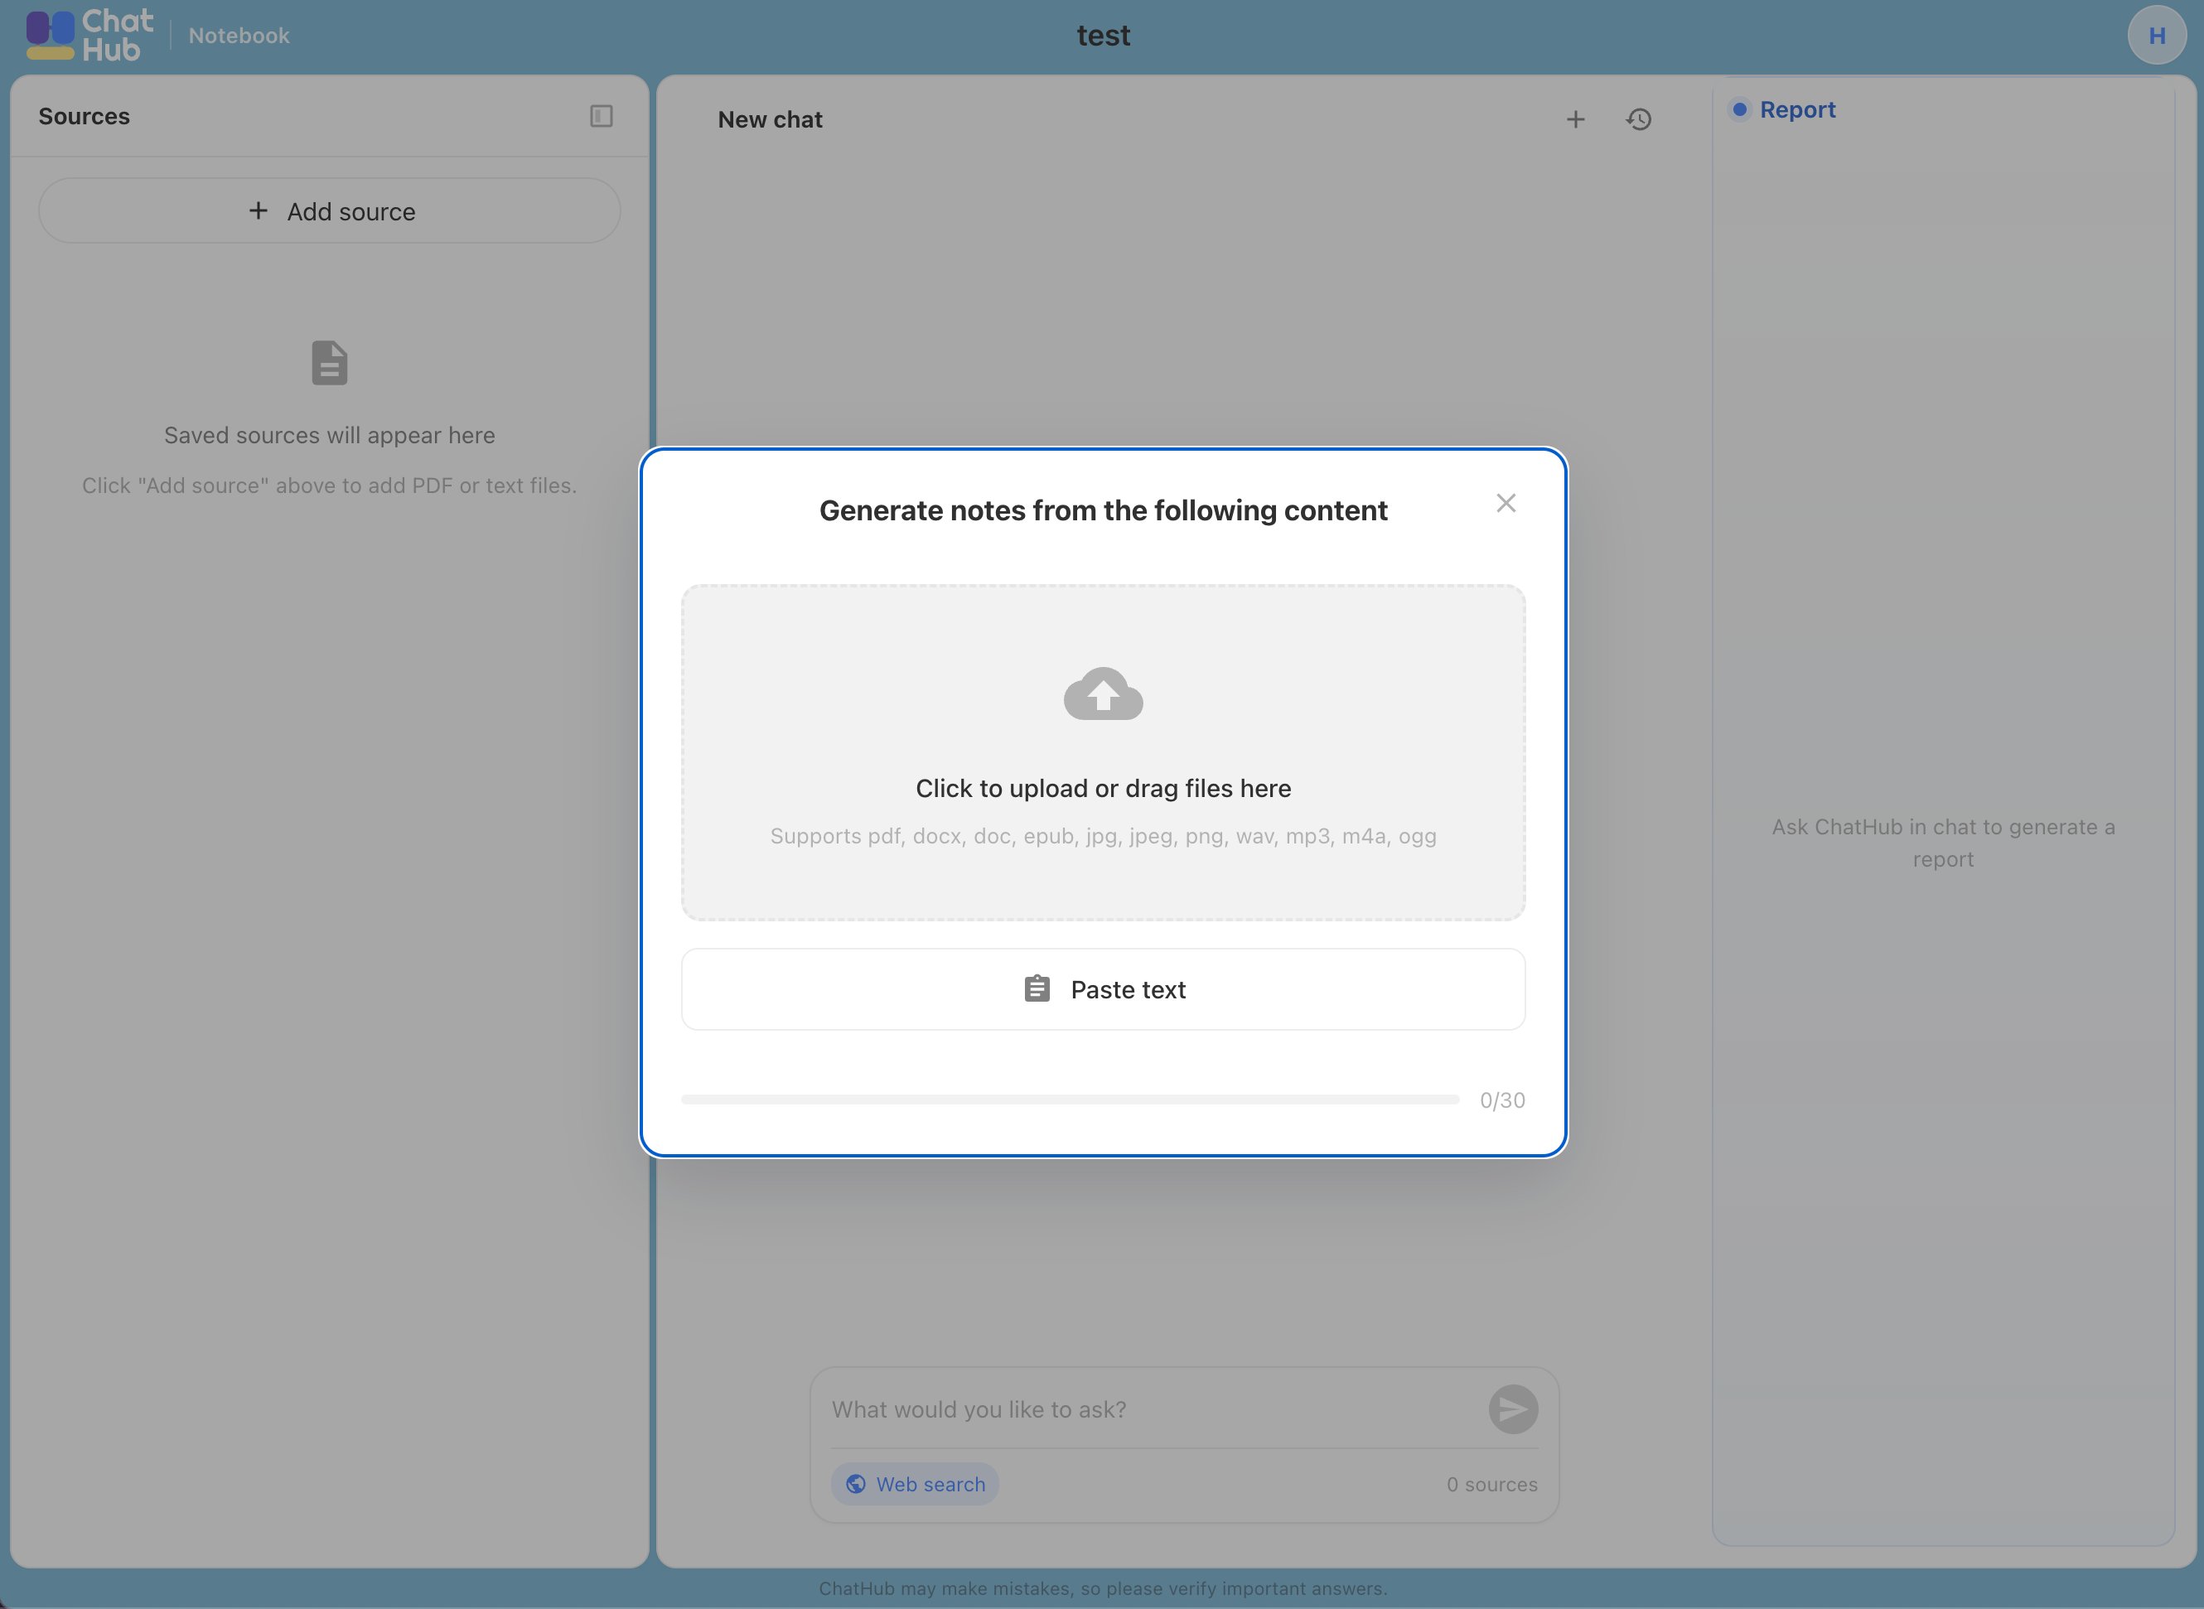Click the Paste text button

click(1104, 989)
